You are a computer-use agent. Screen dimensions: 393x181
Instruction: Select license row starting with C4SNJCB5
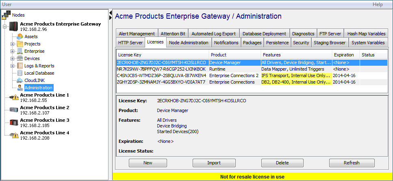(252, 75)
